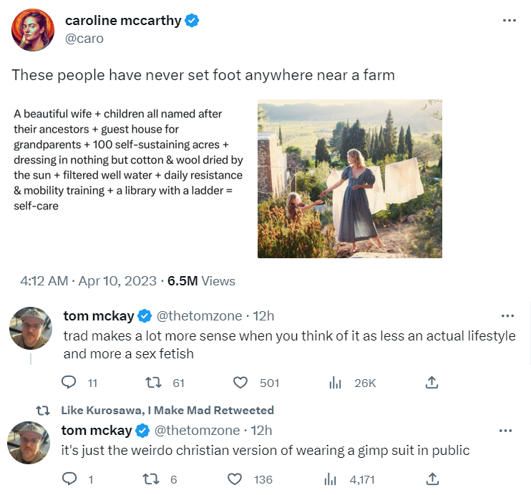Open more options on gimp suit tweet

[506, 431]
